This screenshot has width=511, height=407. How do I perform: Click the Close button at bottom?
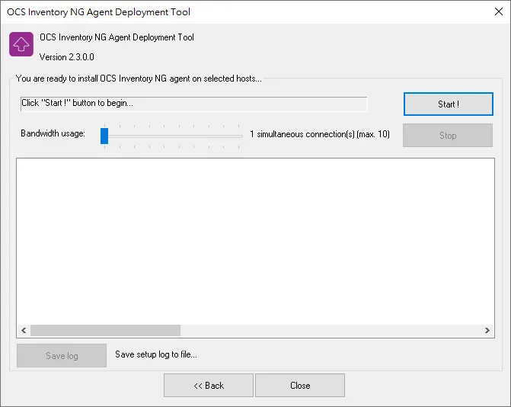point(300,386)
